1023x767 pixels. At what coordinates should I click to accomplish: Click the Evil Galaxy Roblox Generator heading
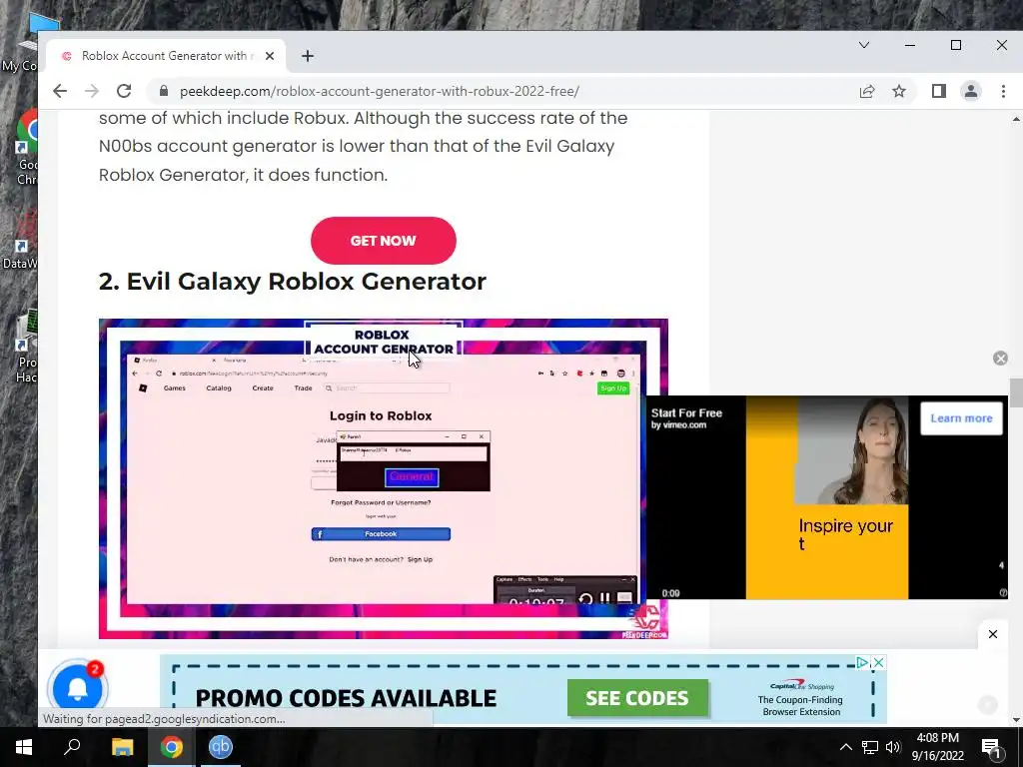pos(293,281)
